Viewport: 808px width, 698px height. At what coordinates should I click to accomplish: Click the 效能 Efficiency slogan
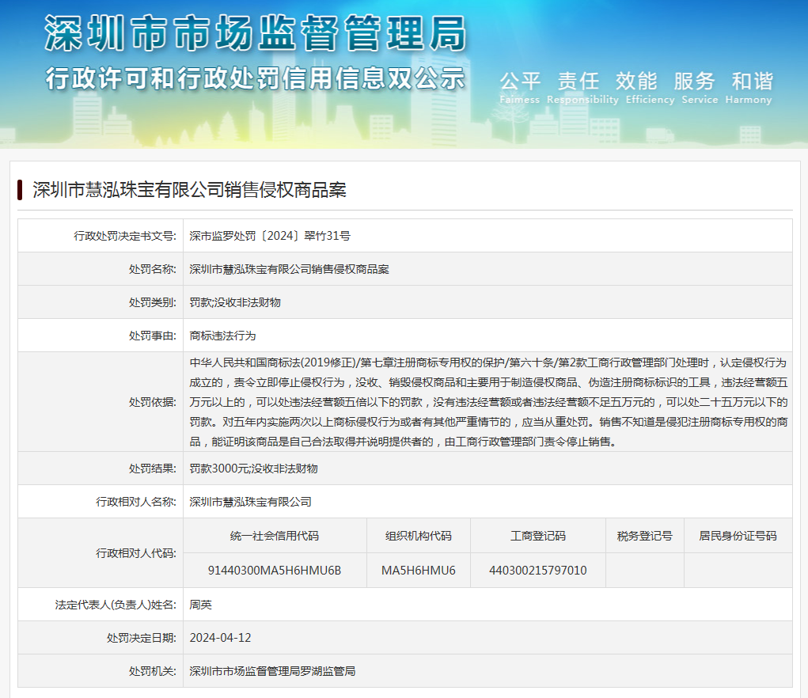(x=650, y=88)
